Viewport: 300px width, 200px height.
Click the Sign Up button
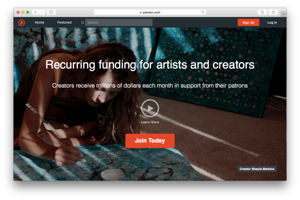[248, 22]
